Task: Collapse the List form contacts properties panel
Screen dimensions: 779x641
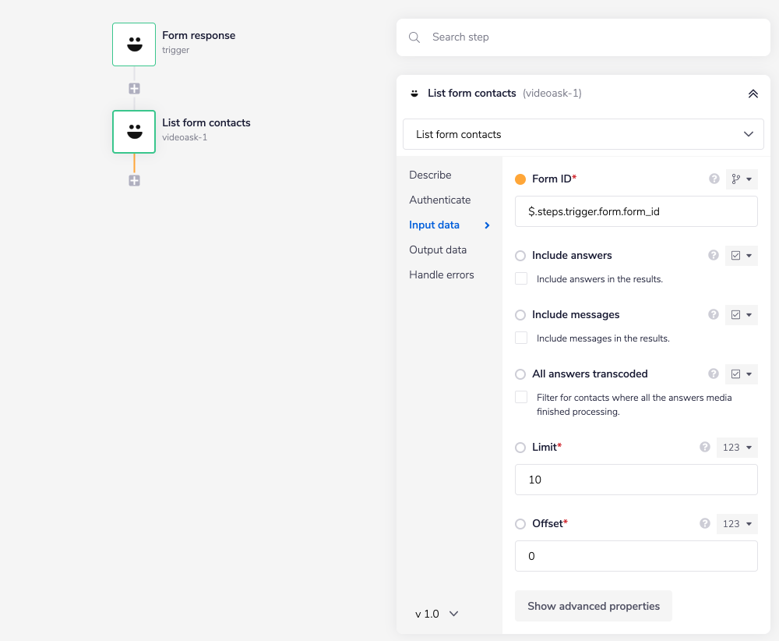Action: click(753, 94)
